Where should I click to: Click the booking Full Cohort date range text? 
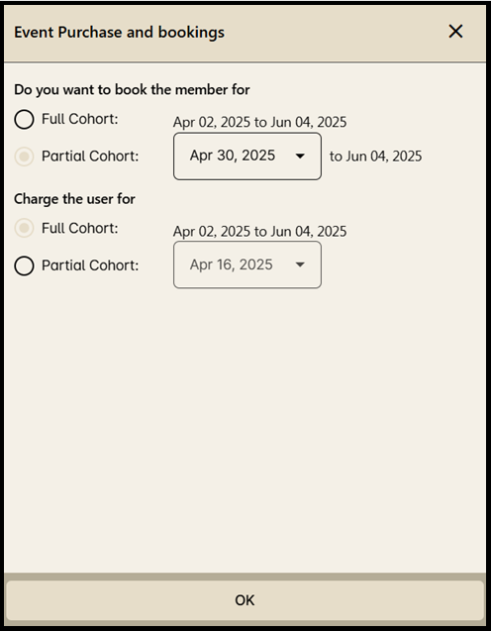(259, 122)
